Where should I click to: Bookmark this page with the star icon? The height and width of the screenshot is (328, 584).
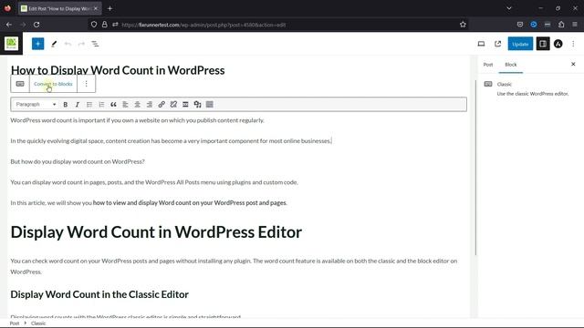(x=463, y=25)
